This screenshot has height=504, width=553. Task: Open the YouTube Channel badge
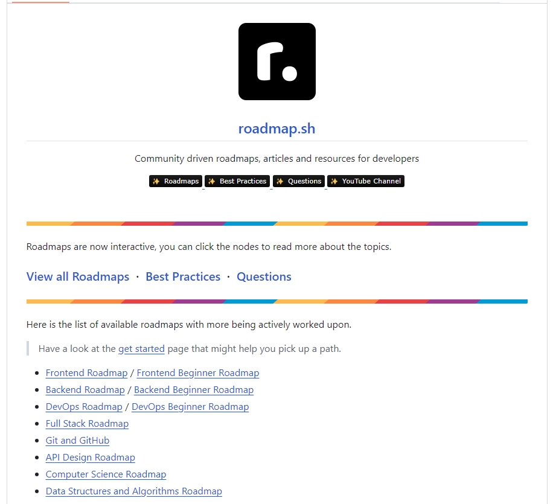(x=366, y=181)
